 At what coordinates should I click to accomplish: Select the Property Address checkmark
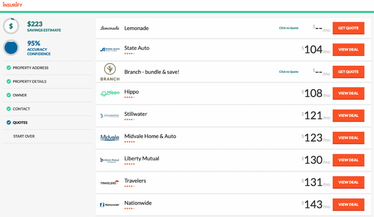coord(9,68)
